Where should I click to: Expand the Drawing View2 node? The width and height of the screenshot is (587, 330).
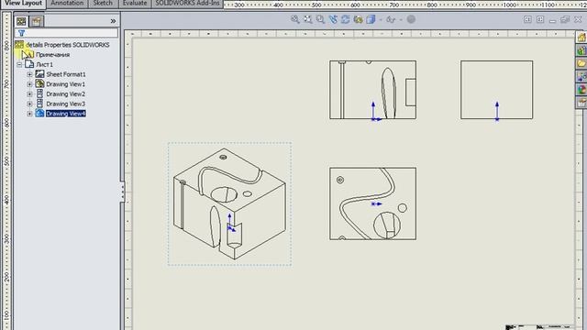[x=29, y=93]
